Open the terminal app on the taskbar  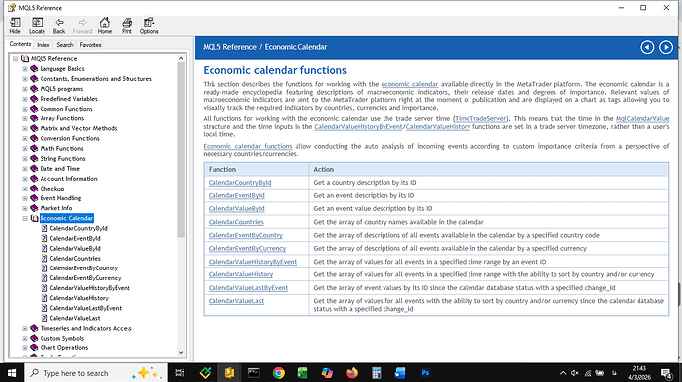254,373
